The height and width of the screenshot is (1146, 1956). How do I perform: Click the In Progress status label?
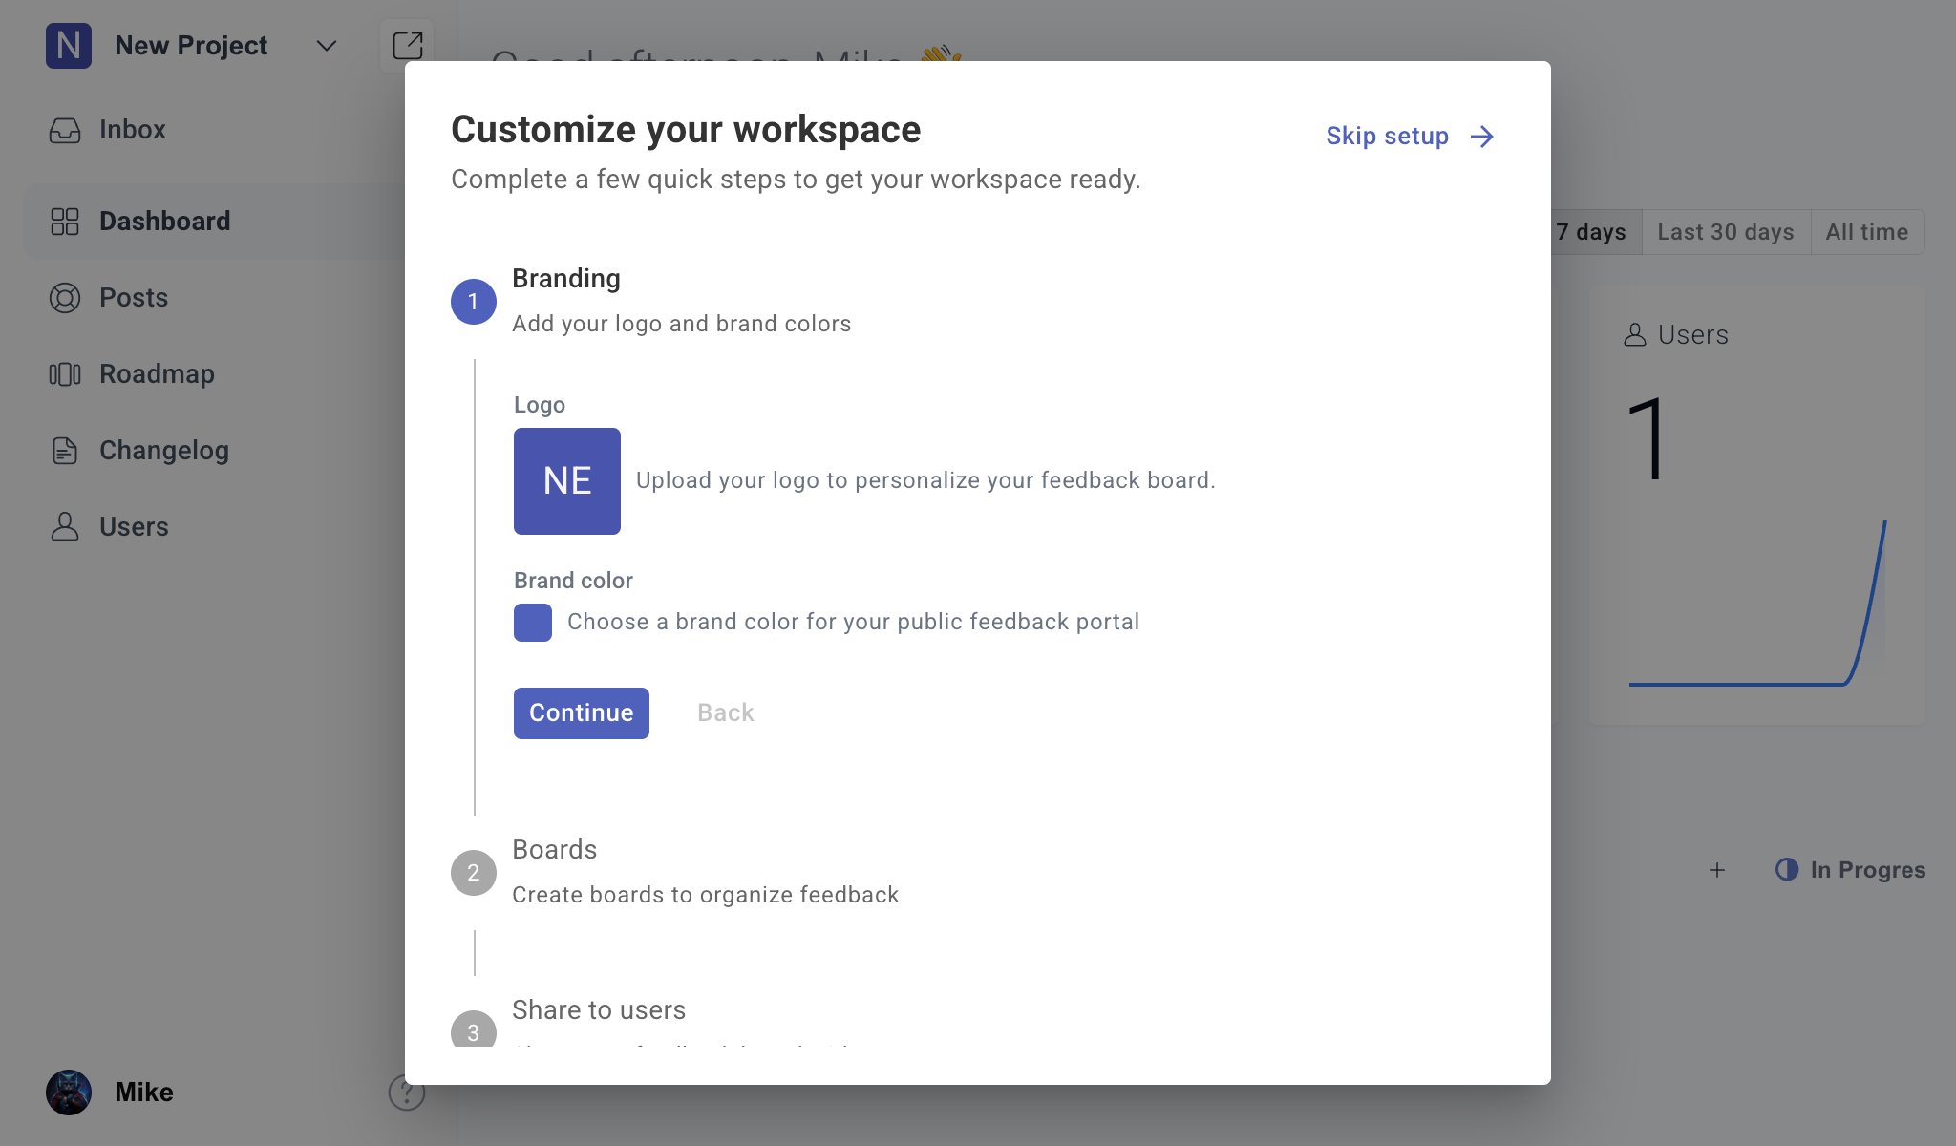[x=1868, y=870]
